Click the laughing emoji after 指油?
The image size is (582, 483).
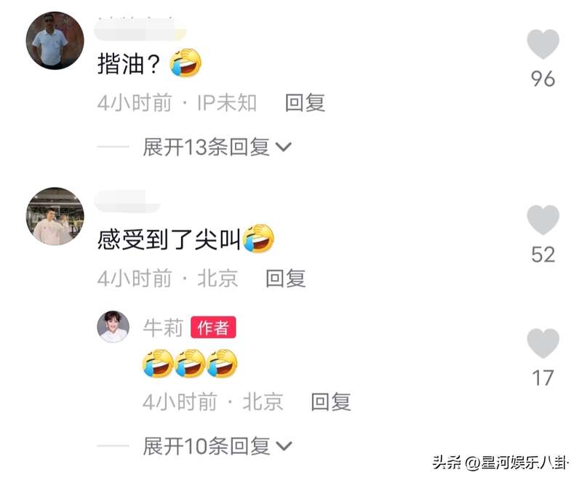coord(186,63)
